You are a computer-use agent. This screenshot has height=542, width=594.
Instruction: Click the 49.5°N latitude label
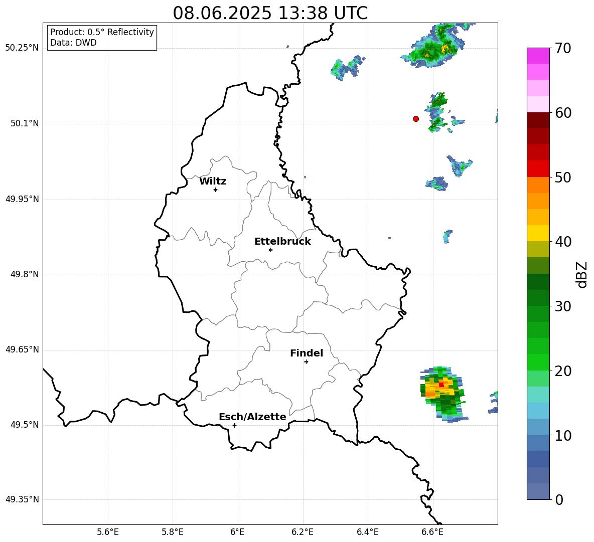[25, 425]
